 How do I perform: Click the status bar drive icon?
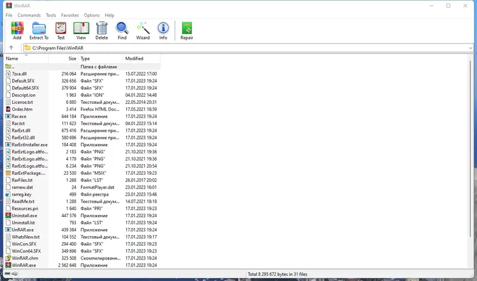[8, 274]
